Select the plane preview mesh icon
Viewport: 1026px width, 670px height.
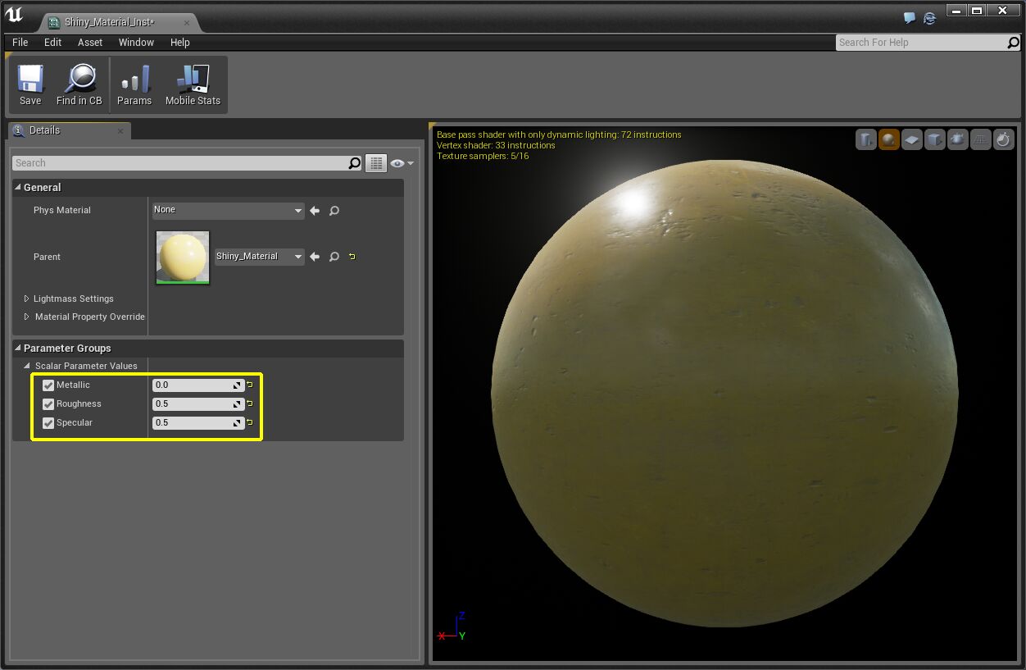[912, 140]
